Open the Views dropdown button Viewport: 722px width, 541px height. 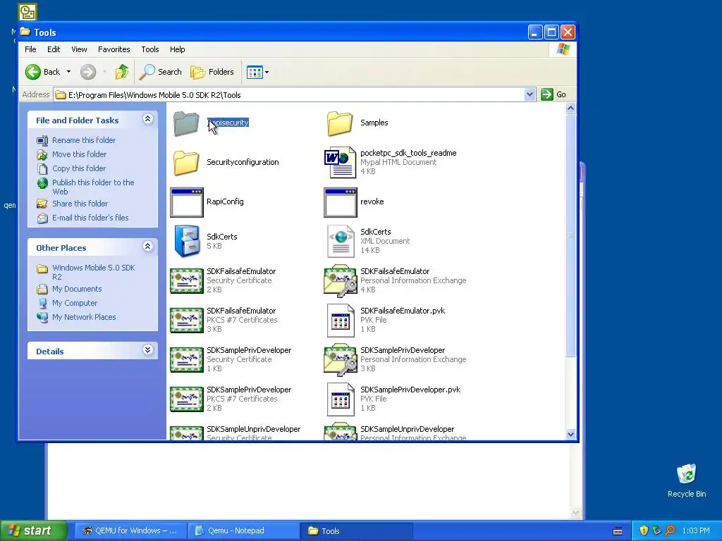[x=257, y=72]
